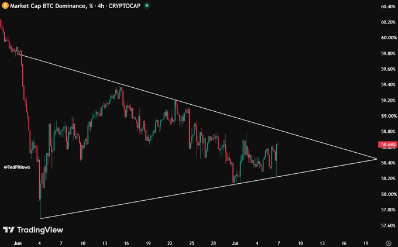Click the Jun label on the time axis
The image size is (398, 247).
[x=18, y=243]
